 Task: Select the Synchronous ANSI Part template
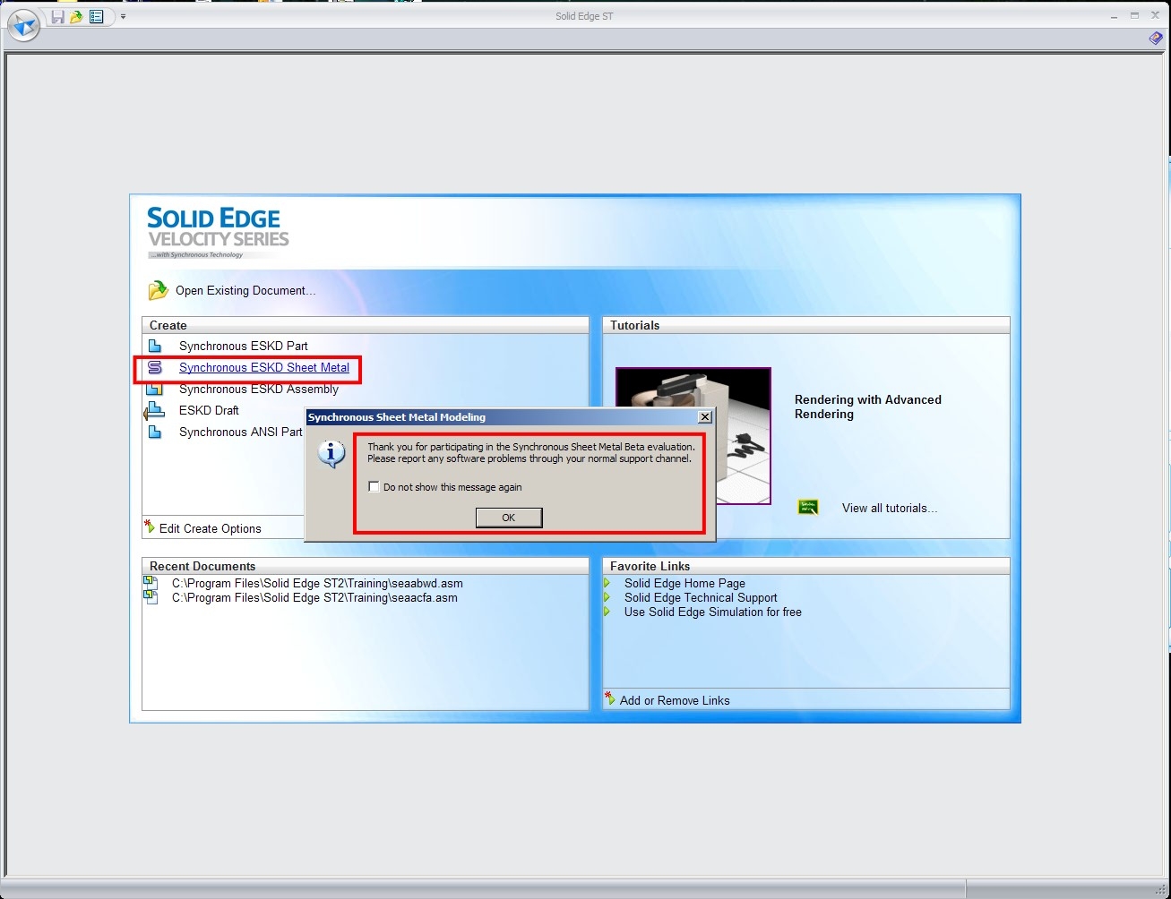(x=241, y=432)
